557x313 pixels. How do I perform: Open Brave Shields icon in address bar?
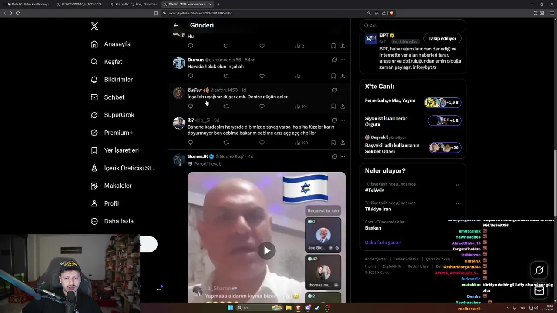pos(392,13)
